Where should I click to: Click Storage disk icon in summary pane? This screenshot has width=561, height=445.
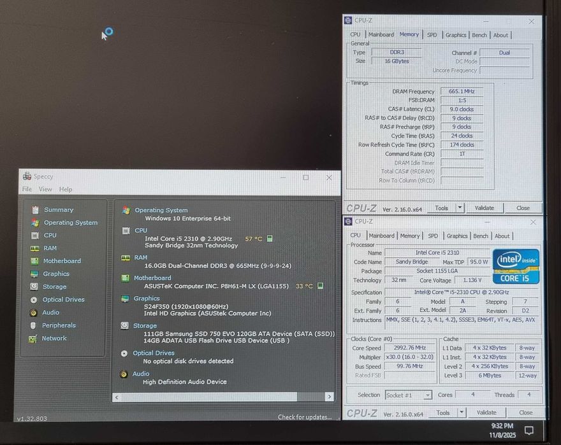click(124, 325)
